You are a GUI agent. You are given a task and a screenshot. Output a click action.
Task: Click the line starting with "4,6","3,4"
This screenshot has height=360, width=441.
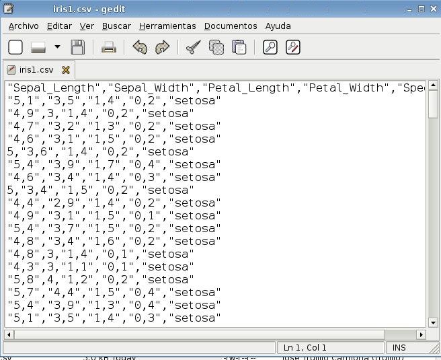click(x=114, y=178)
